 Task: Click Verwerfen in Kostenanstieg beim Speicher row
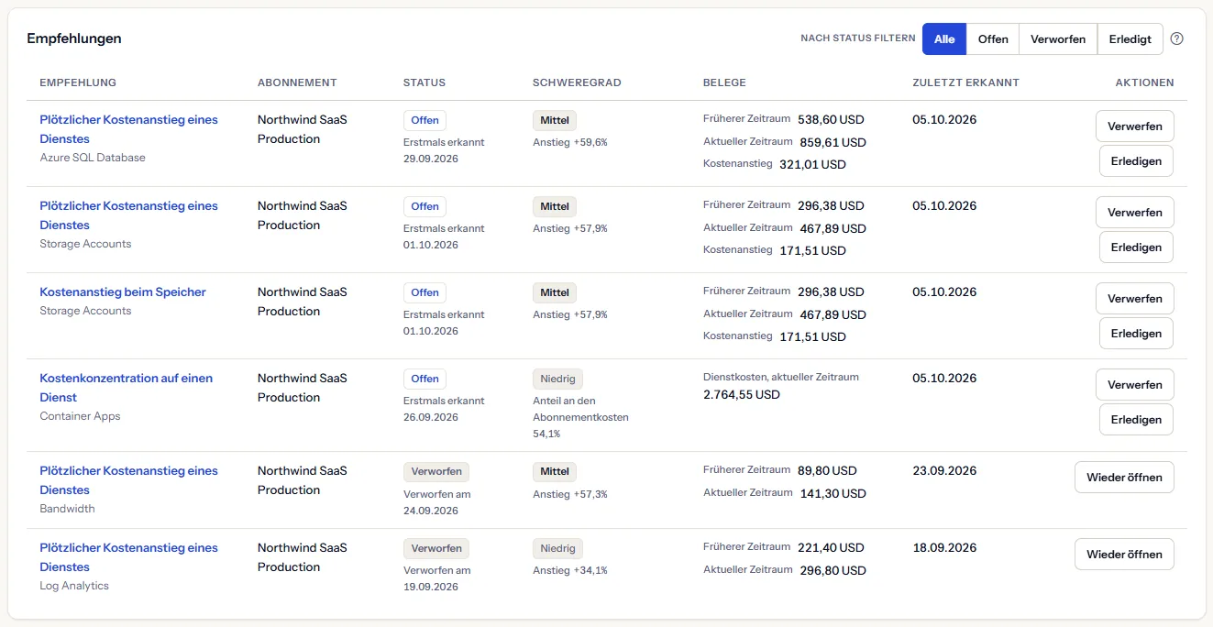pos(1135,299)
